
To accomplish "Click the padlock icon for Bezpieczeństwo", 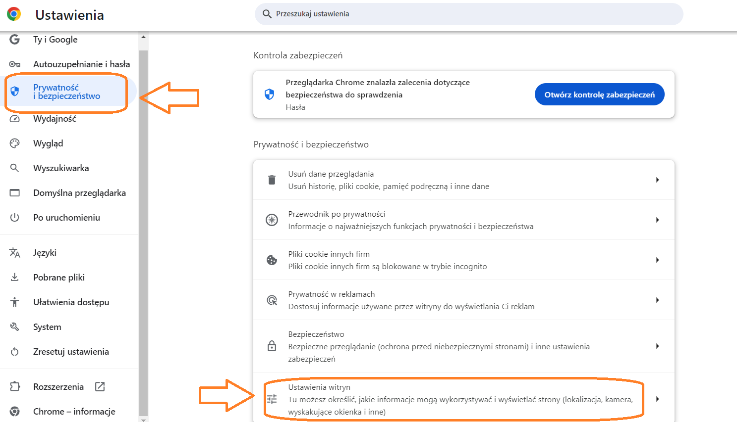I will (x=272, y=346).
